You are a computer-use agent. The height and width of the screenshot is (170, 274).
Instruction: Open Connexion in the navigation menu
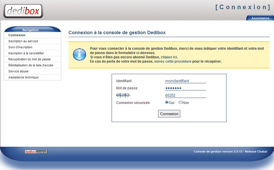[x=17, y=35]
